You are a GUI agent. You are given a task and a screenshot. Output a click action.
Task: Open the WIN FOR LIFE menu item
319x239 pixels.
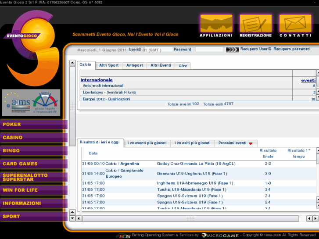pyautogui.click(x=34, y=190)
